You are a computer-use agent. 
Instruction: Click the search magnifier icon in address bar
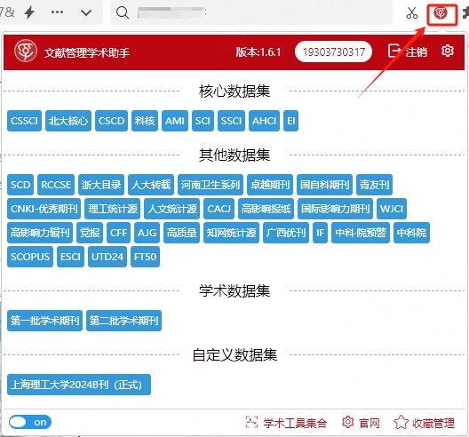pos(123,12)
